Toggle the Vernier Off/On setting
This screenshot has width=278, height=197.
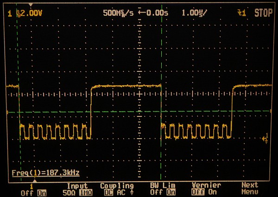coord(205,192)
